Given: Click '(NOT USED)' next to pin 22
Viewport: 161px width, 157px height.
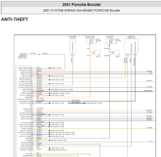Looking at the screenshot, I should [x=40, y=108].
